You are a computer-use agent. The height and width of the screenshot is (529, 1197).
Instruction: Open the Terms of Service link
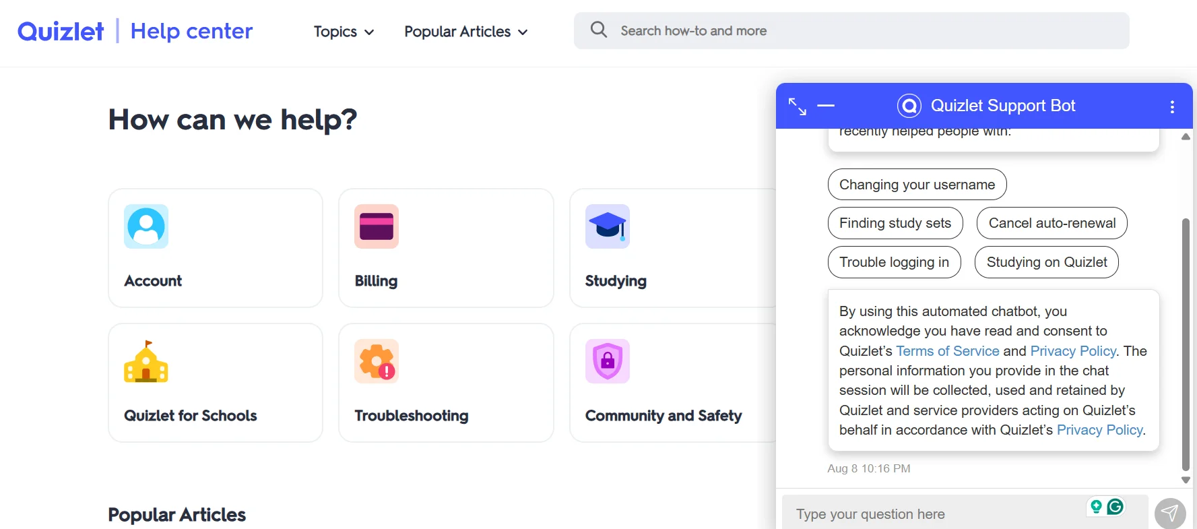pyautogui.click(x=947, y=351)
